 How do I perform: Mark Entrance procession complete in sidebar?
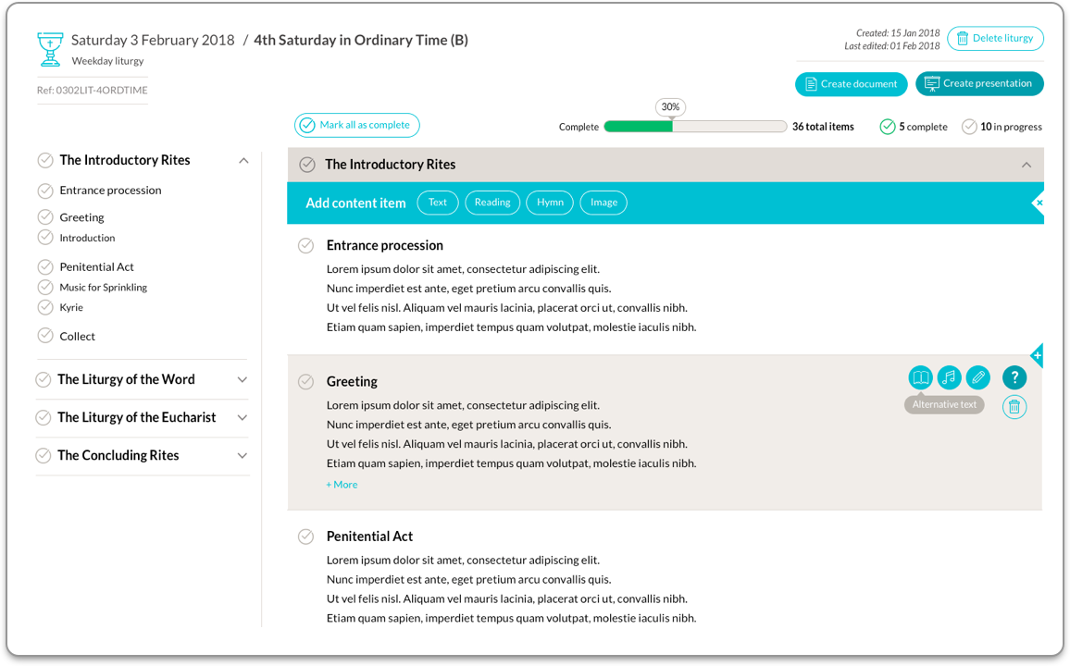coord(45,191)
